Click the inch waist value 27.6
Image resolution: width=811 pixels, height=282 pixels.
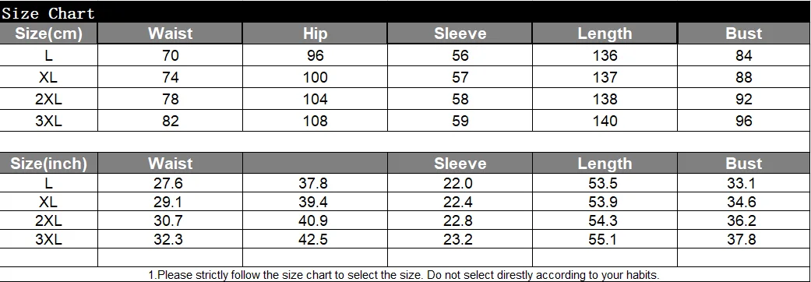pyautogui.click(x=170, y=183)
